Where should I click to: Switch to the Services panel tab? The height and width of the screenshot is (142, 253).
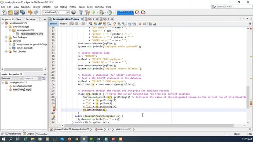(30, 19)
